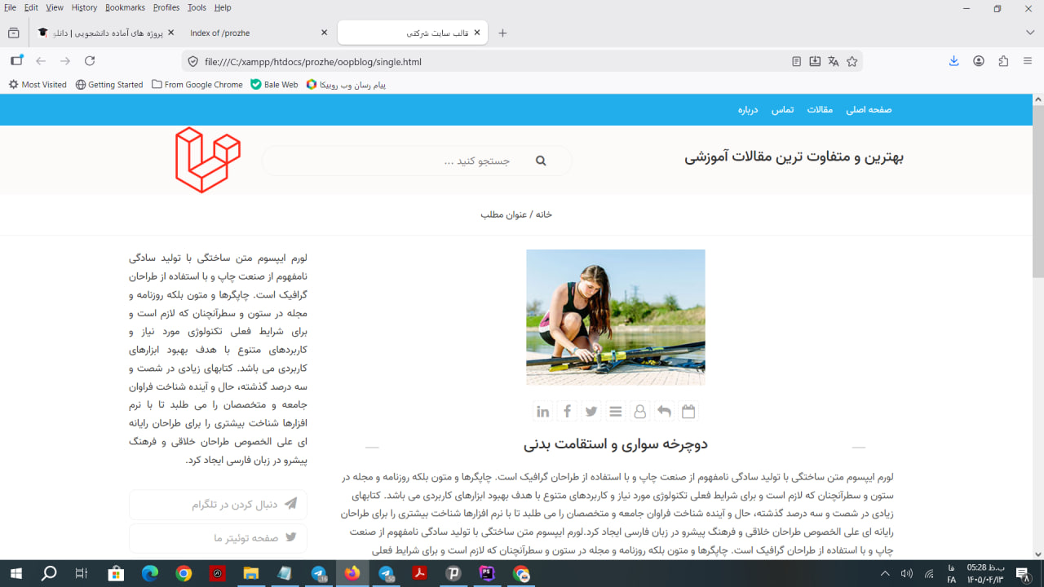The height and width of the screenshot is (587, 1044).
Task: Open Microsoft Store from taskbar
Action: [116, 574]
